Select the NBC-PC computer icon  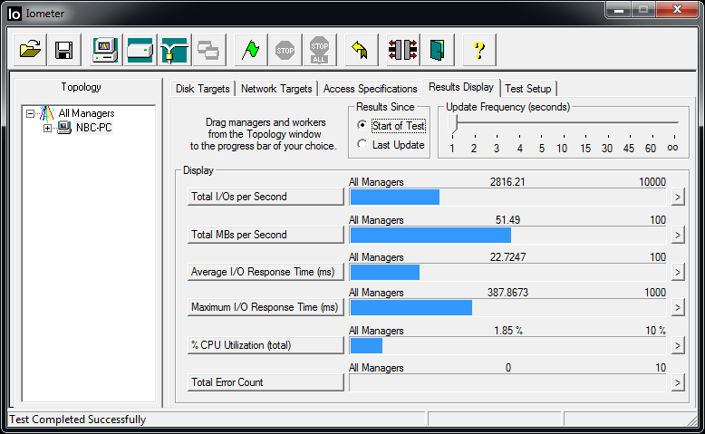(64, 128)
